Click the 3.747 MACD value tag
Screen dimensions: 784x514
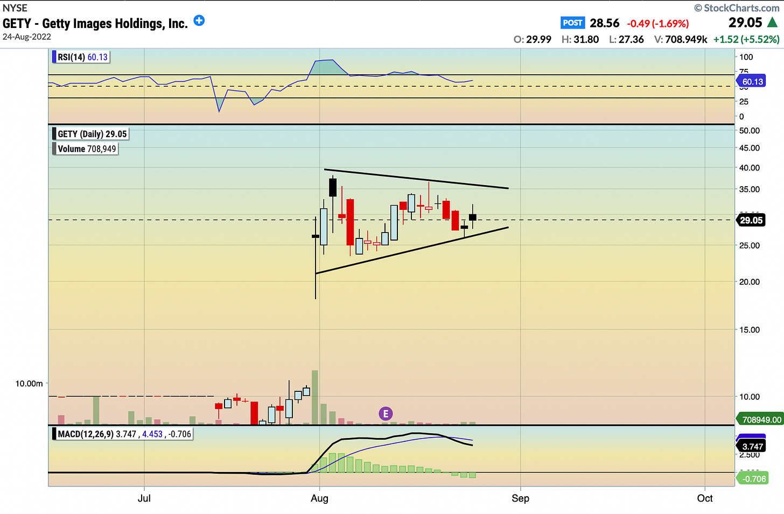pyautogui.click(x=752, y=446)
